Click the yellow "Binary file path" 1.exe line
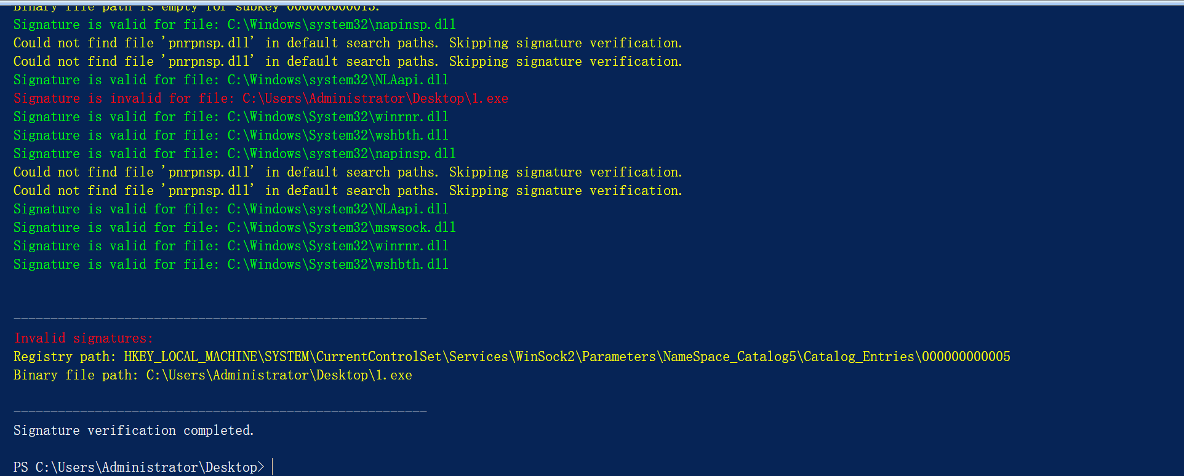The image size is (1184, 476). [212, 375]
